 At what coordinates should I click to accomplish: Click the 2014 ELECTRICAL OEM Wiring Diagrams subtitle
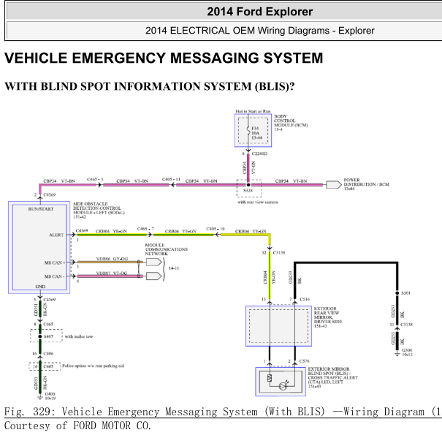(x=259, y=31)
